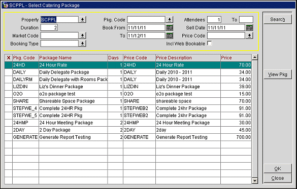Viewport: 297px width, 189px height.
Task: Mark the X cell for 2DAY package
Action: pos(9,130)
